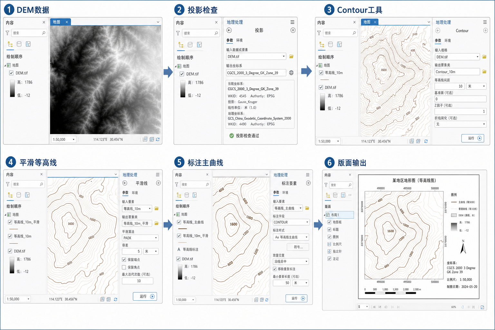This screenshot has height=330, width=495.
Task: Click DEM.tif grayscale ramp in DEM数据 contents
Action: pos(12,89)
